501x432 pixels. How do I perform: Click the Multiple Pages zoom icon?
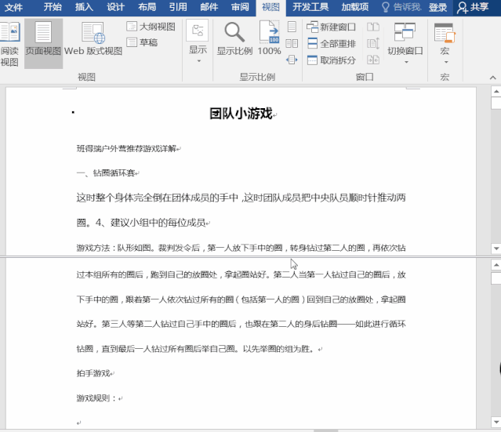click(292, 43)
